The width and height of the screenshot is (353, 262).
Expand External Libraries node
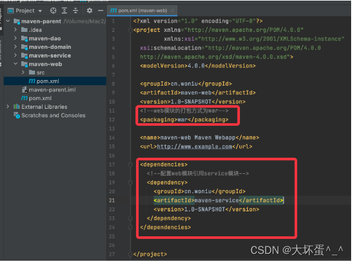(x=8, y=106)
